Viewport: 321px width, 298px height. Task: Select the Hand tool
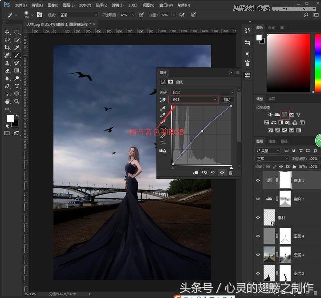click(7, 101)
